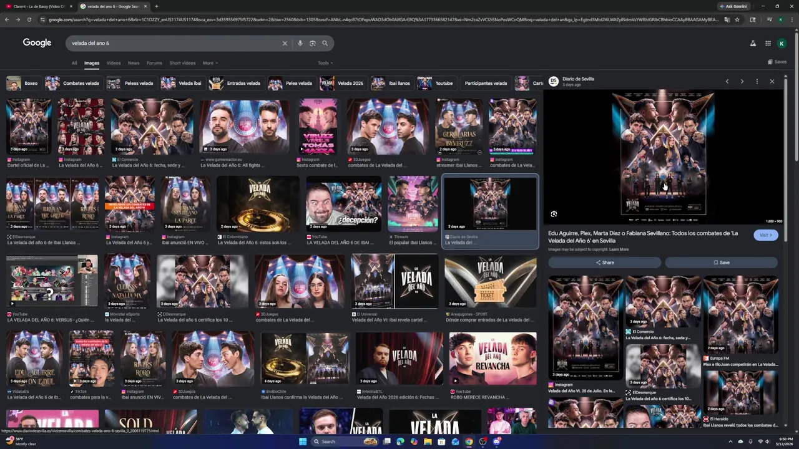
Task: Switch to the All results tab
Action: coord(74,63)
